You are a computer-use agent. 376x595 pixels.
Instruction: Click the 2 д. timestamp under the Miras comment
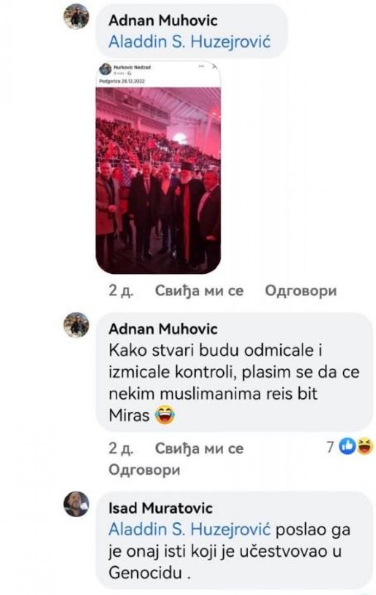tap(122, 448)
